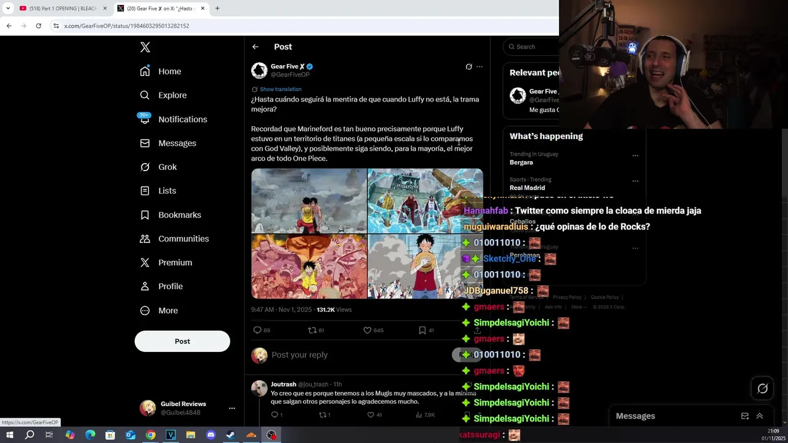788x443 pixels.
Task: Close the Gear Five X tab
Action: [203, 9]
